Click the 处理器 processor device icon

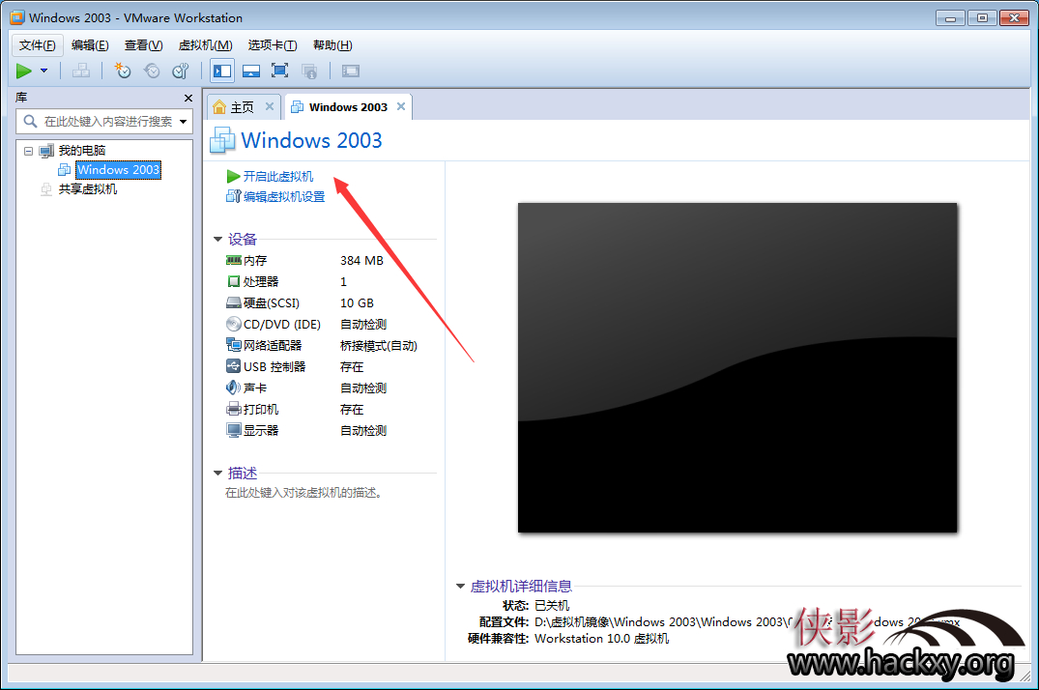[233, 281]
